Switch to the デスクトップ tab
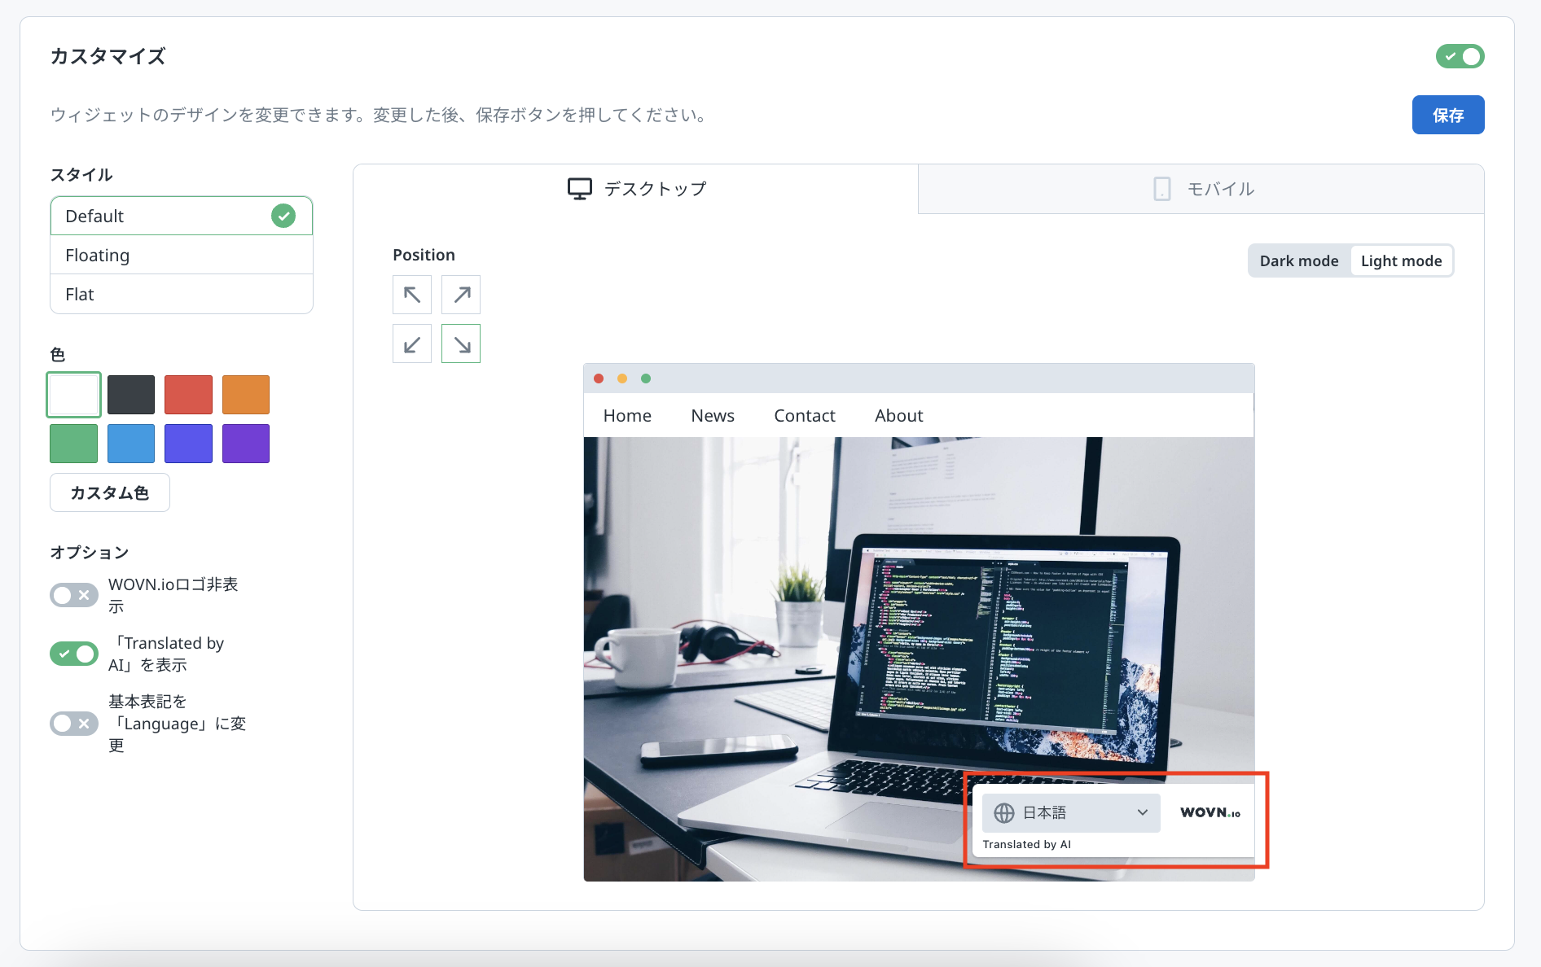The image size is (1541, 967). pyautogui.click(x=636, y=189)
